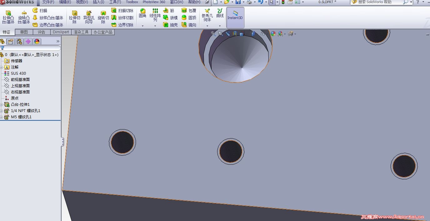Choose the 扫描 sweep tool
This screenshot has height=221, width=430.
(x=40, y=11)
